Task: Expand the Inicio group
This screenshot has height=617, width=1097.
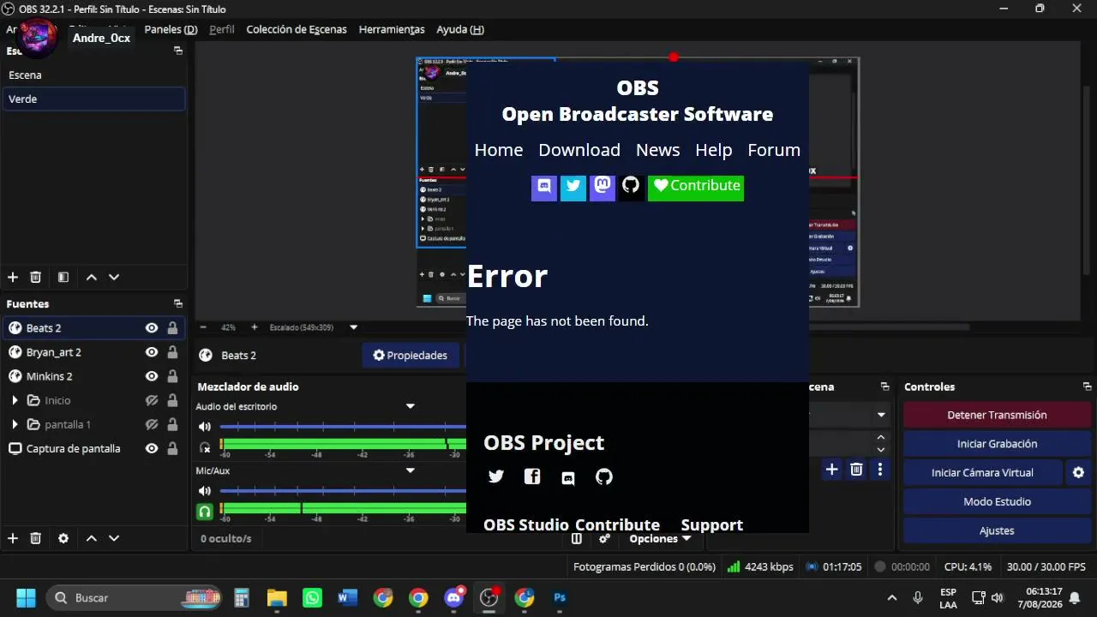Action: point(15,400)
